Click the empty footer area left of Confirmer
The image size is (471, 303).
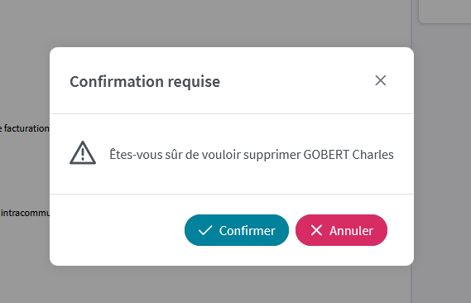118,230
